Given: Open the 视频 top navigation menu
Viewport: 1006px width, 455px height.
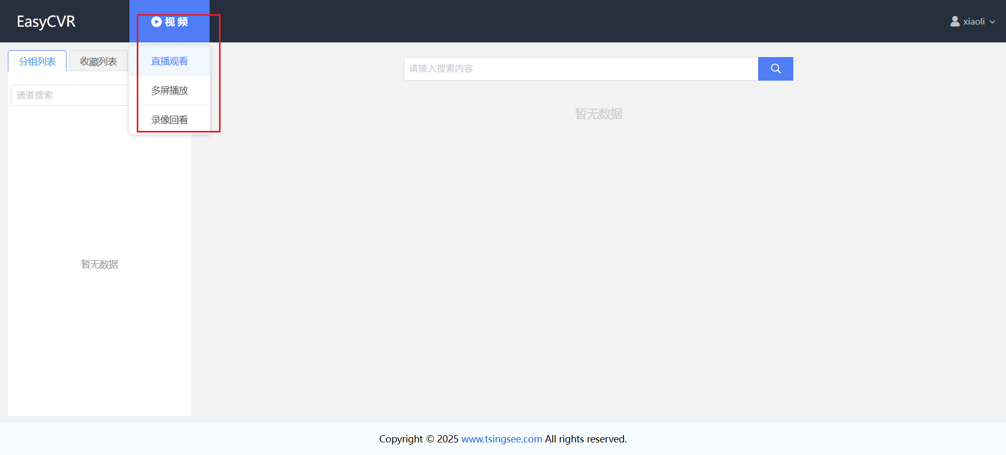Looking at the screenshot, I should click(169, 21).
